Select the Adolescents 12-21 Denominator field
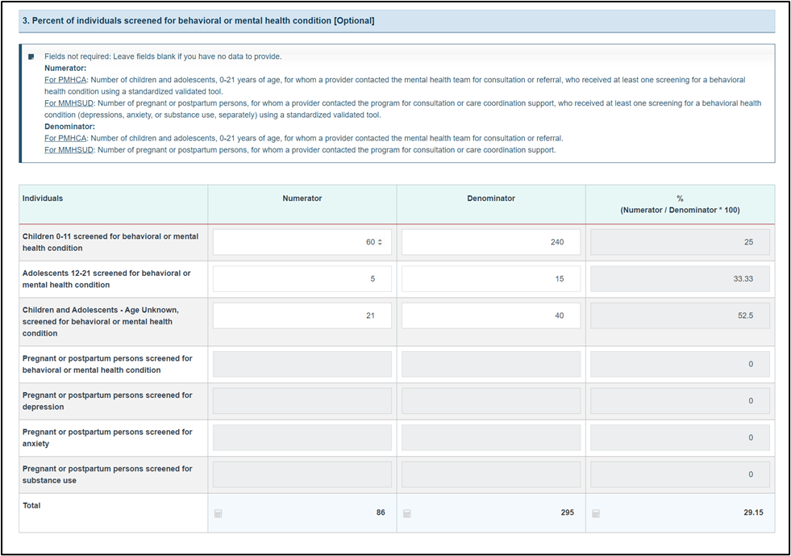 491,278
